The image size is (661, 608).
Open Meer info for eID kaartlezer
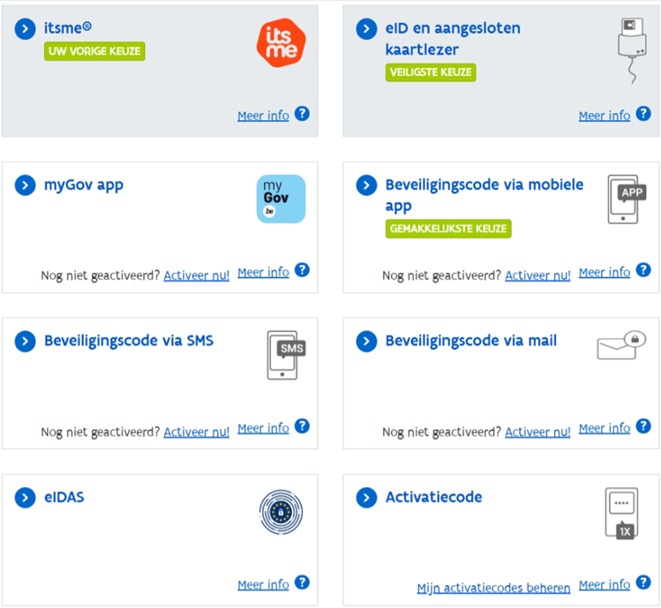pyautogui.click(x=605, y=116)
